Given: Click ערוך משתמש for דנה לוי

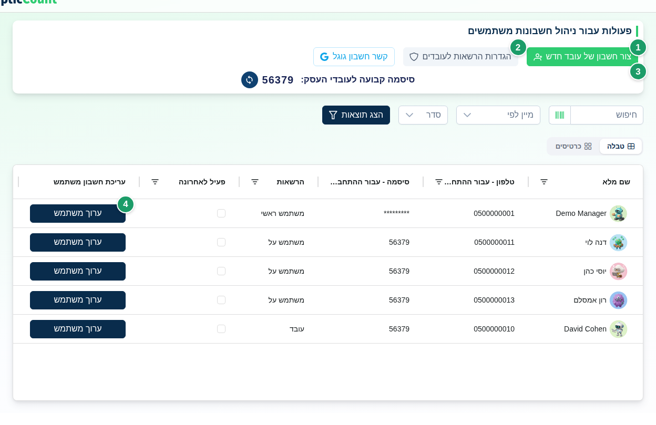Looking at the screenshot, I should (x=78, y=242).
